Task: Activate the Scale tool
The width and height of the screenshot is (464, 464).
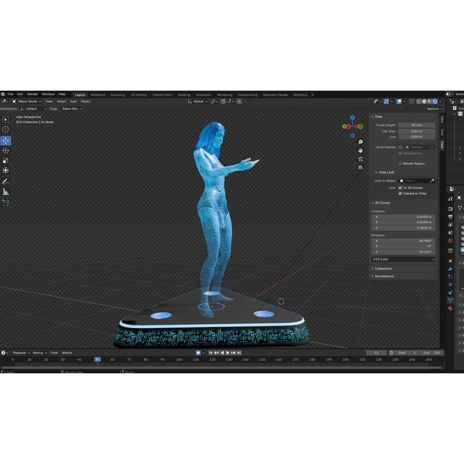Action: [6, 160]
